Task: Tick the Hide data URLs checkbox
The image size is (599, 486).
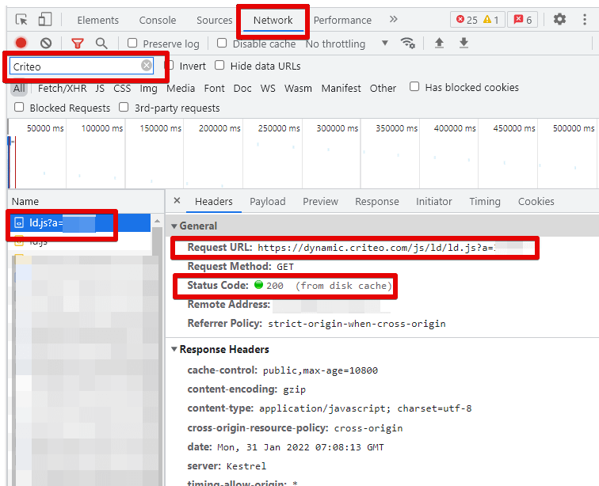Action: coord(219,66)
